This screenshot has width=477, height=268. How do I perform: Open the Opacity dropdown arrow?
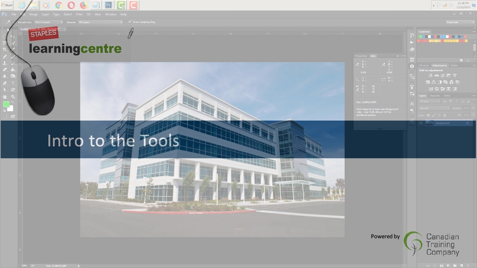pos(473,108)
